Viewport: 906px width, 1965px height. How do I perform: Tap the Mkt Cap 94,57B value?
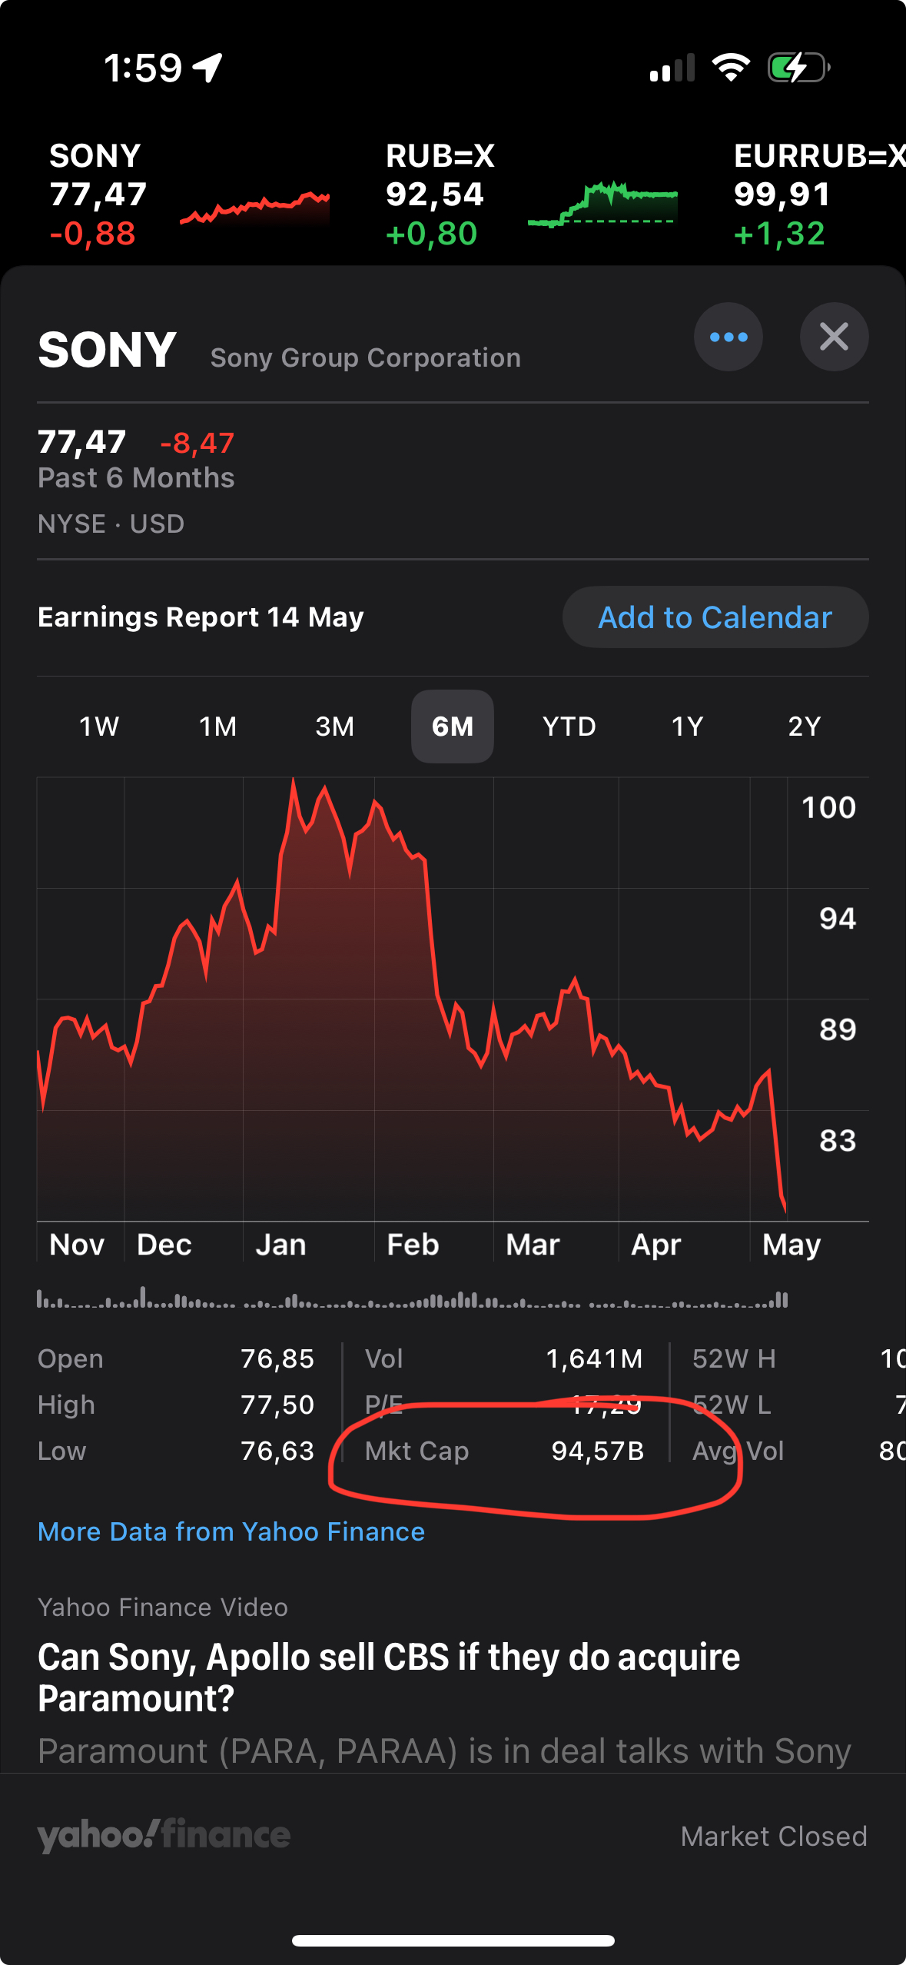click(597, 1451)
